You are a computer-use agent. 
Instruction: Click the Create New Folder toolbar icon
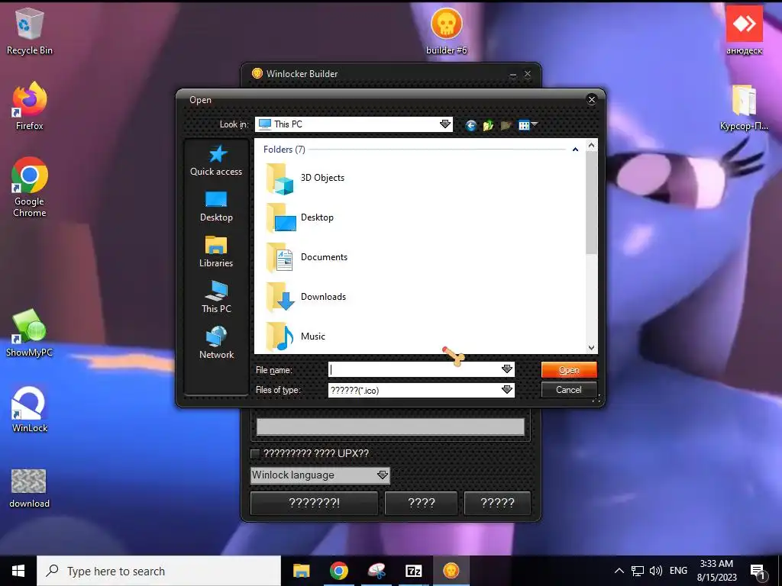point(506,125)
